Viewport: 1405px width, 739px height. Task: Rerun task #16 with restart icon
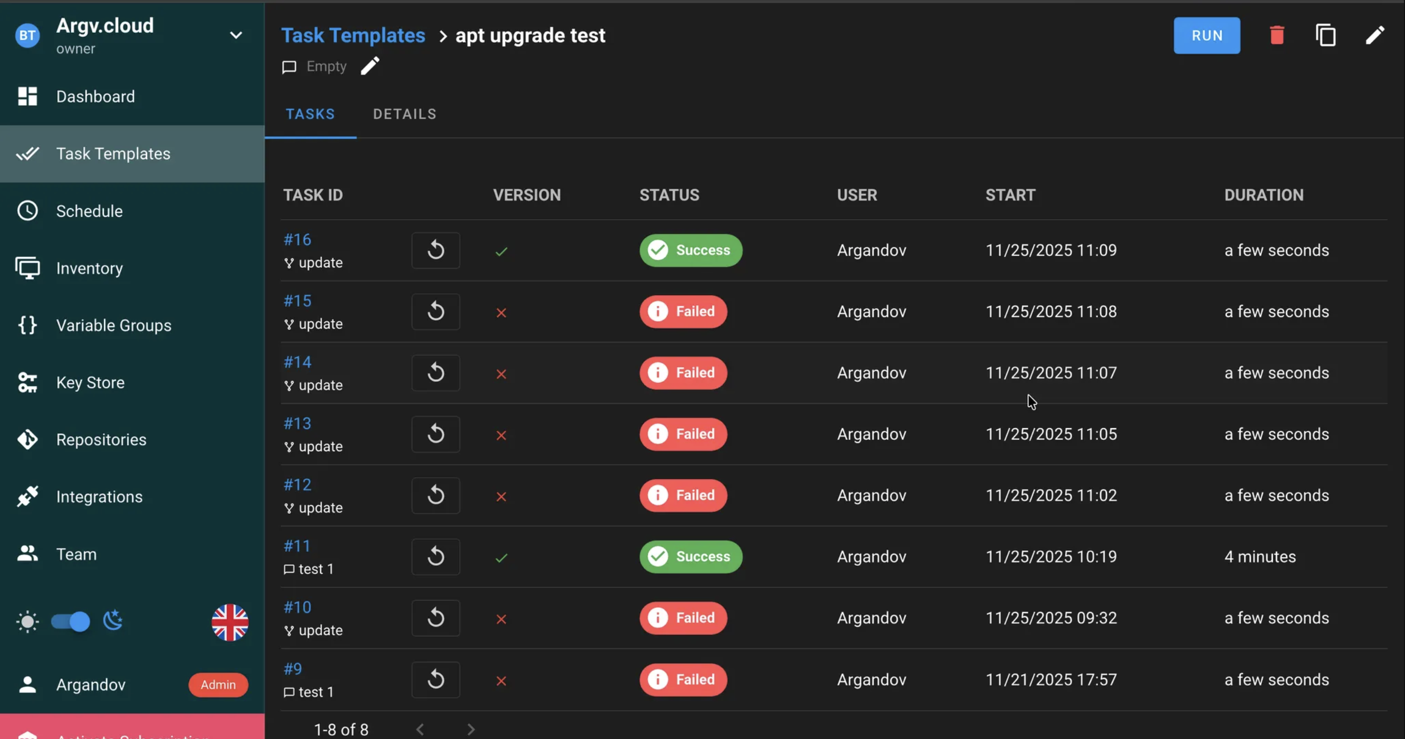435,251
